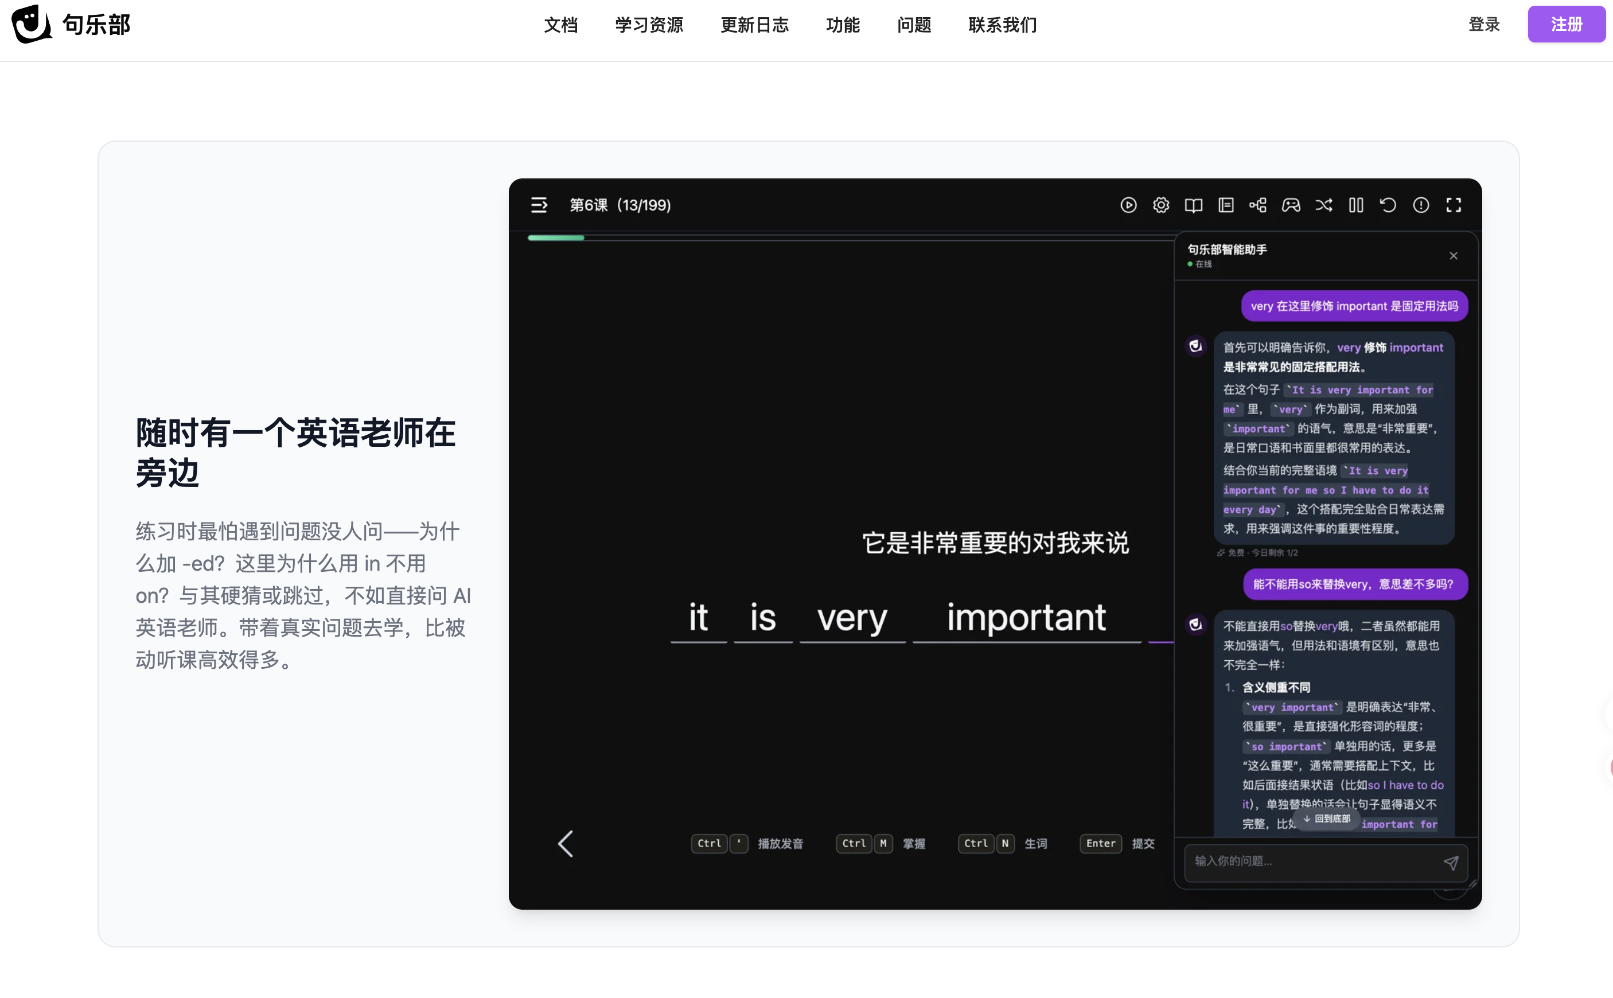Click the 回到底部 scroll-to-bottom button
Viewport: 1613px width, 998px height.
pos(1327,818)
